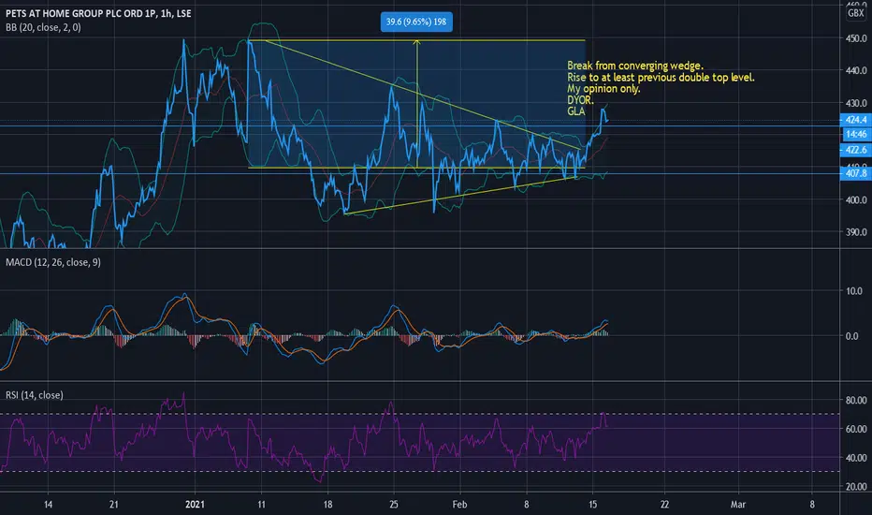This screenshot has height=515, width=872.
Task: Click the 'DYOR.' annotation line
Action: 581,100
